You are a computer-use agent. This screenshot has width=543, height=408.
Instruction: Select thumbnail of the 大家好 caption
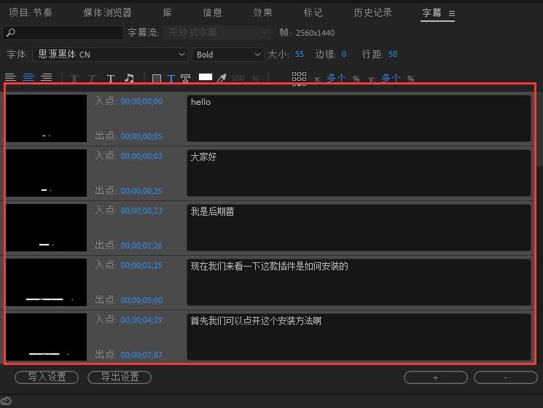click(46, 173)
